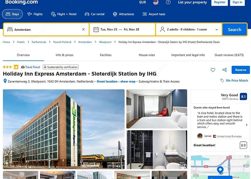Screen dimensions: 251x179
Task: Click the share icon
Action: 224,70
